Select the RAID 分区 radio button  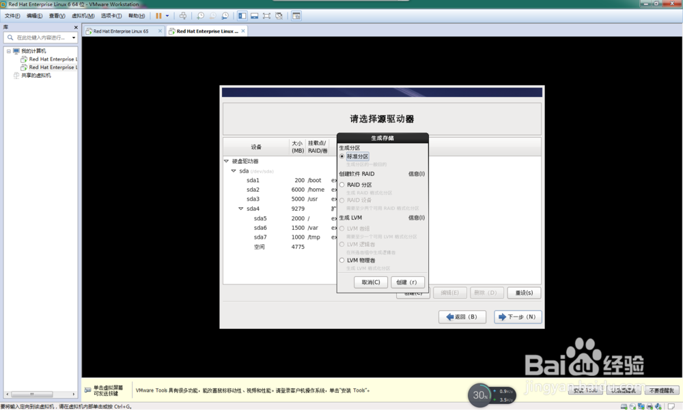pyautogui.click(x=342, y=185)
